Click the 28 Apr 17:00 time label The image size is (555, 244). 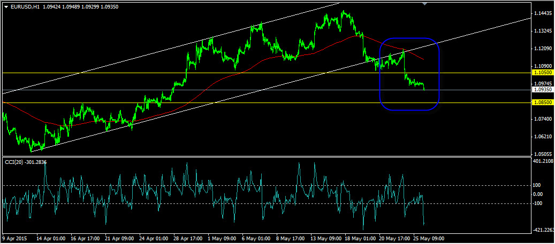click(x=188, y=238)
